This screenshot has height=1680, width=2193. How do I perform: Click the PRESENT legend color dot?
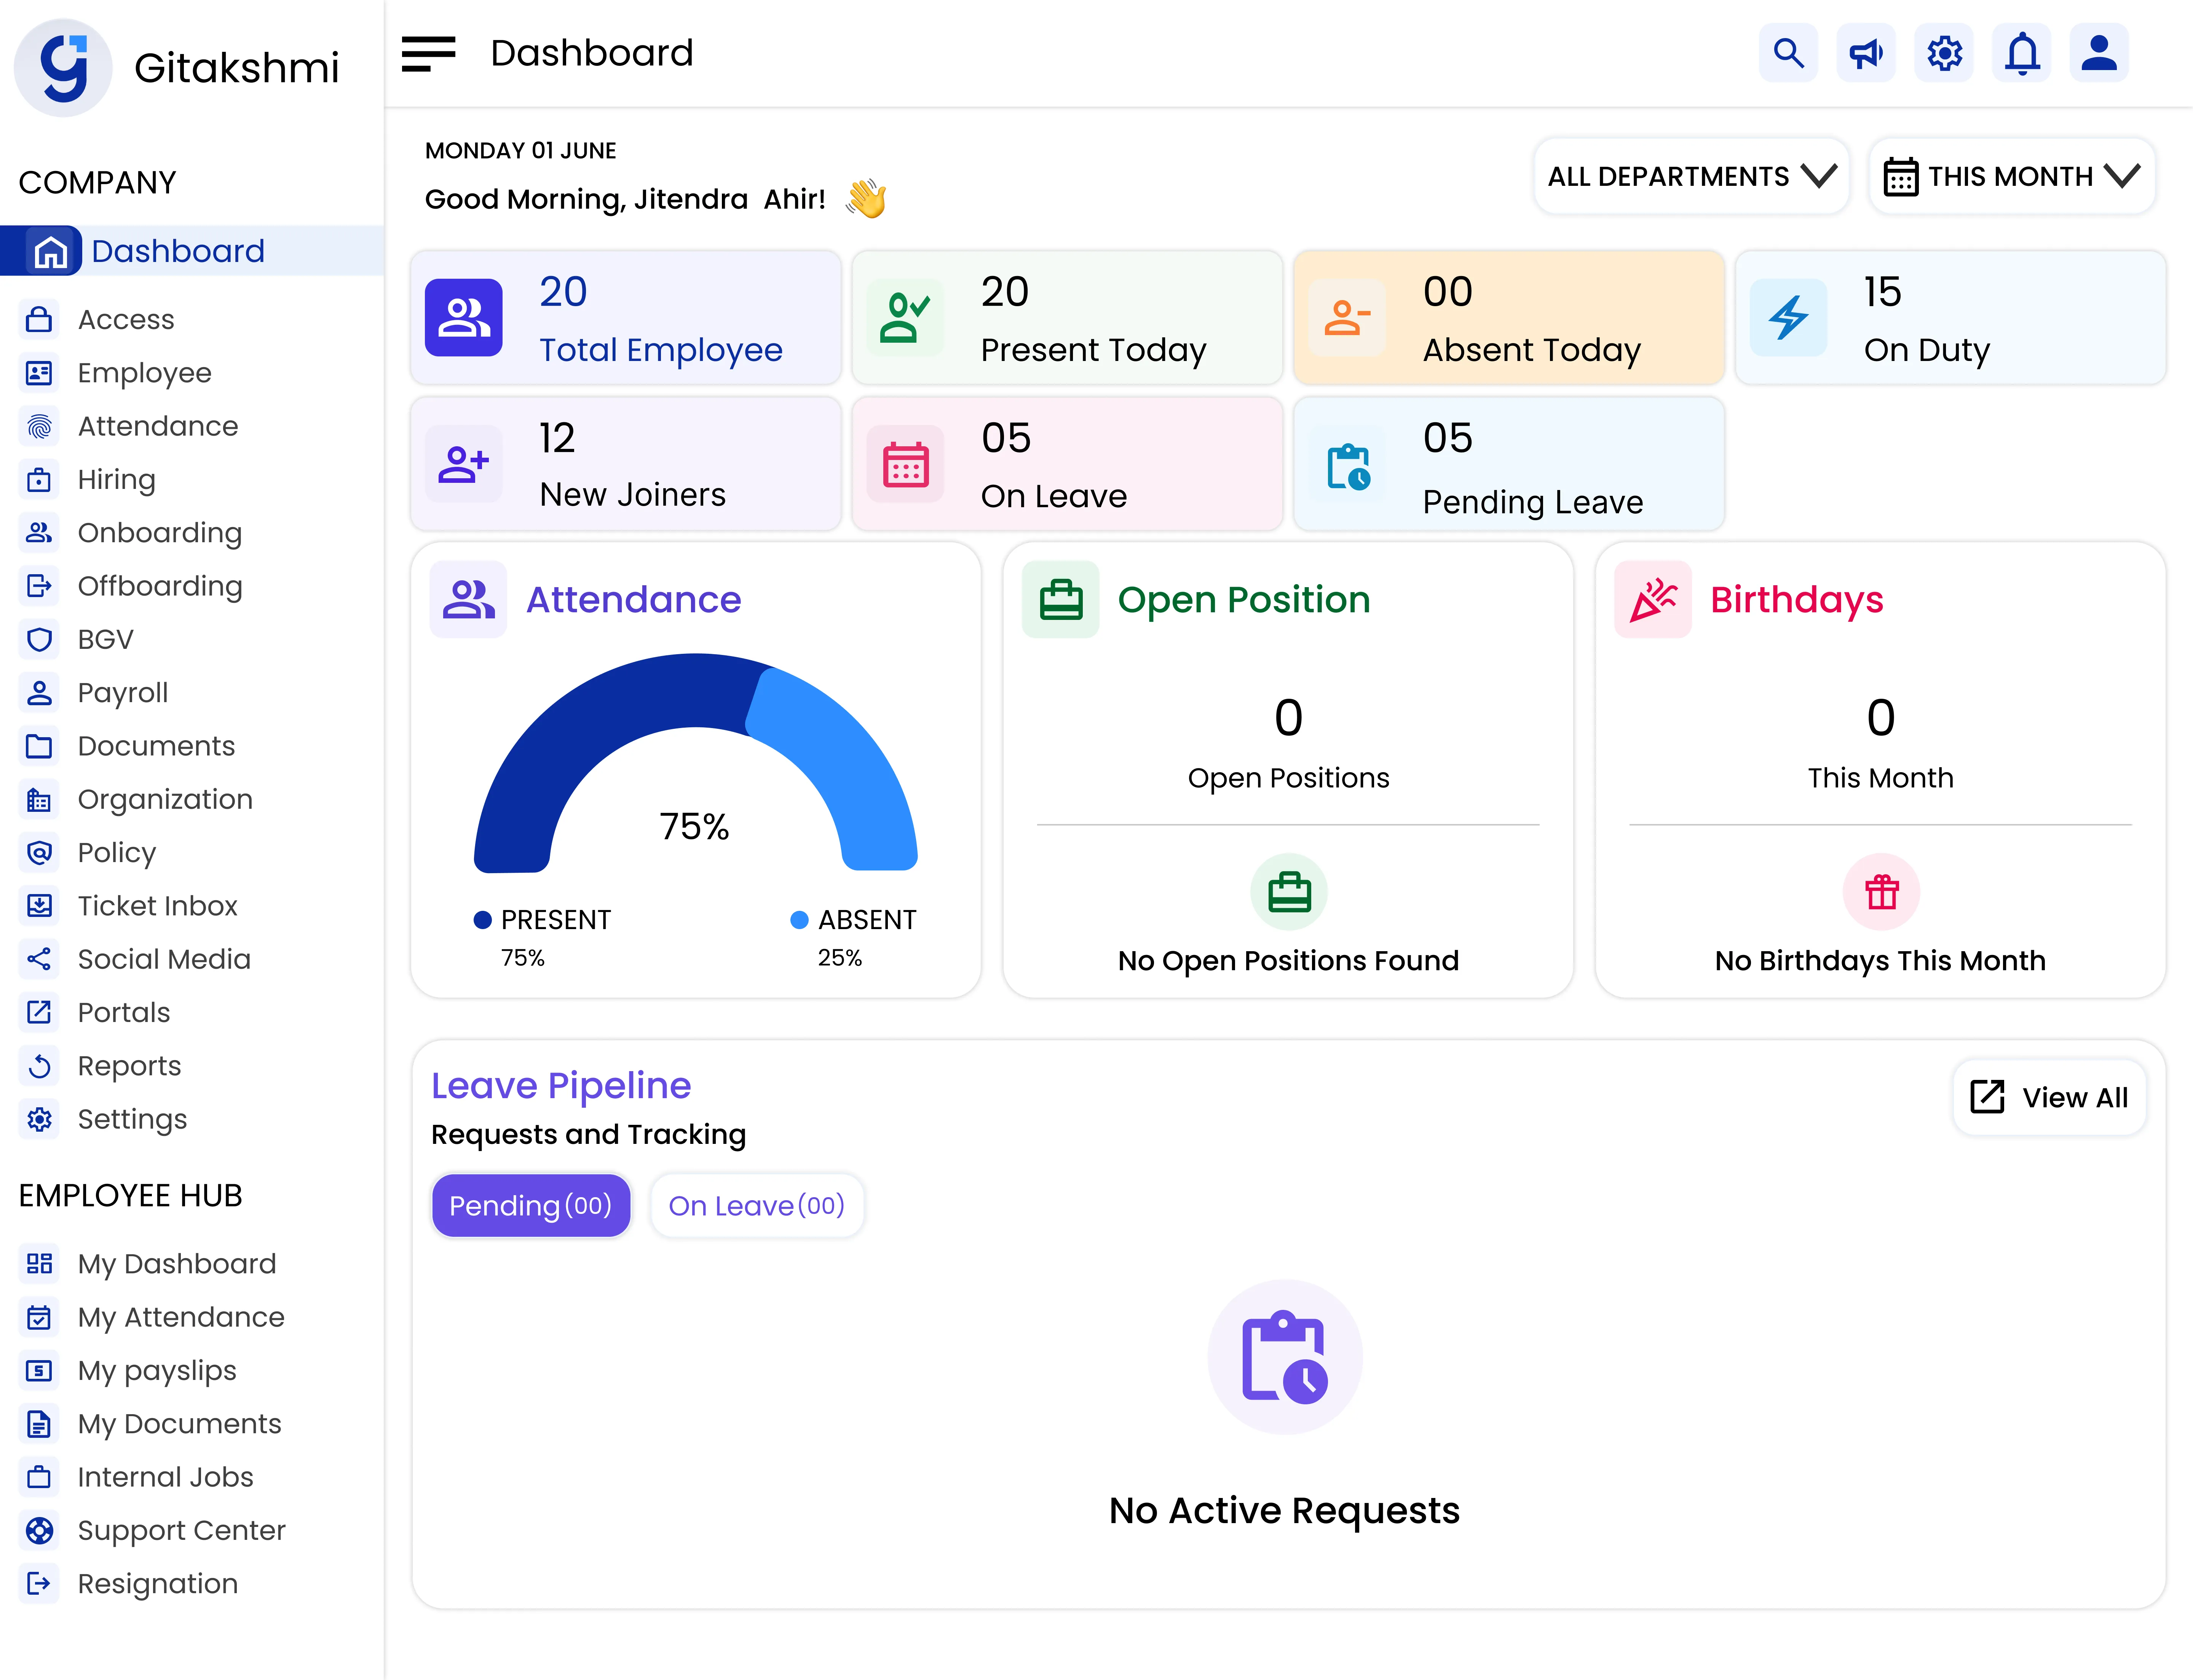pos(483,920)
